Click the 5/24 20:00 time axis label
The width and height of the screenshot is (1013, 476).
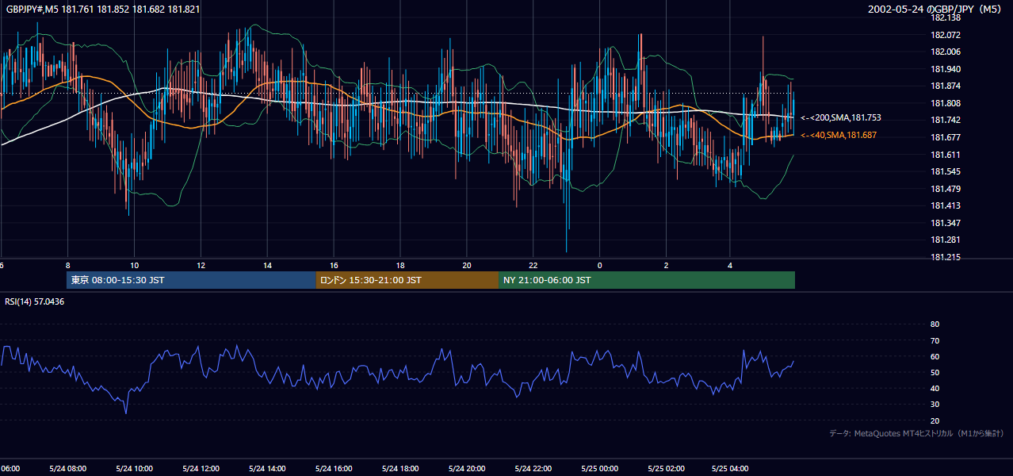(467, 469)
